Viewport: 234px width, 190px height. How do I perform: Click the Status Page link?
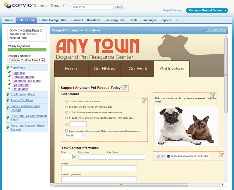click(x=31, y=30)
